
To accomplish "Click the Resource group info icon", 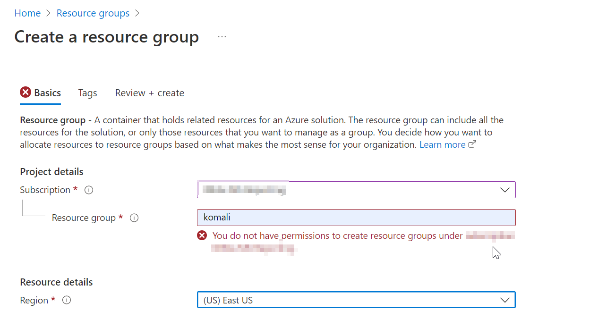I will [x=134, y=218].
